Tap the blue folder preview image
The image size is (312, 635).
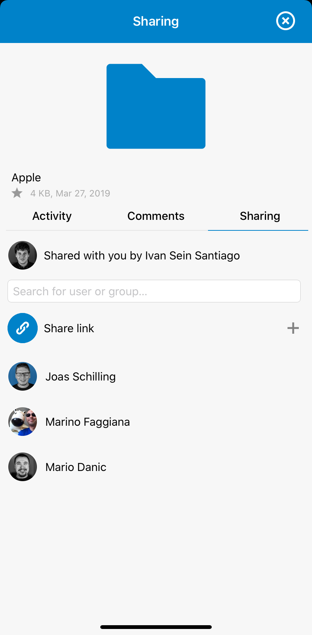point(156,106)
